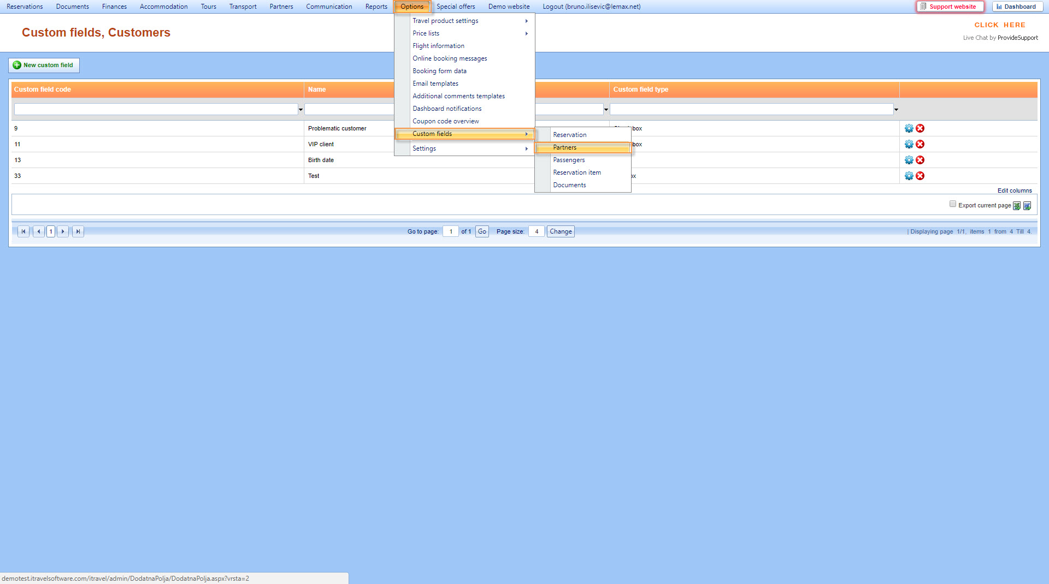Select Partners in Custom fields submenu
Screen dimensions: 1049x584
pyautogui.click(x=583, y=147)
